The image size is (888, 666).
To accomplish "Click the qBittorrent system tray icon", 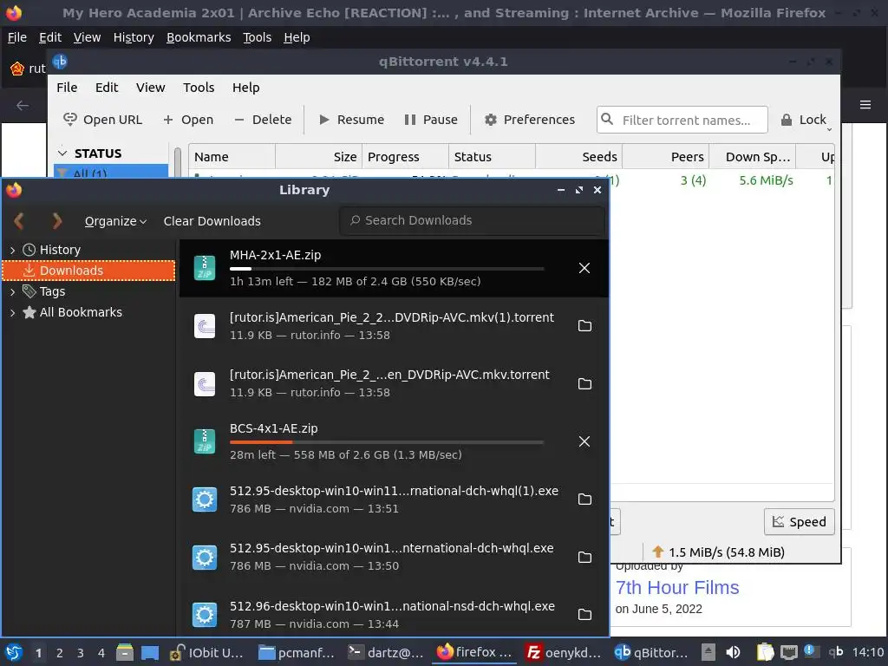I will point(836,652).
